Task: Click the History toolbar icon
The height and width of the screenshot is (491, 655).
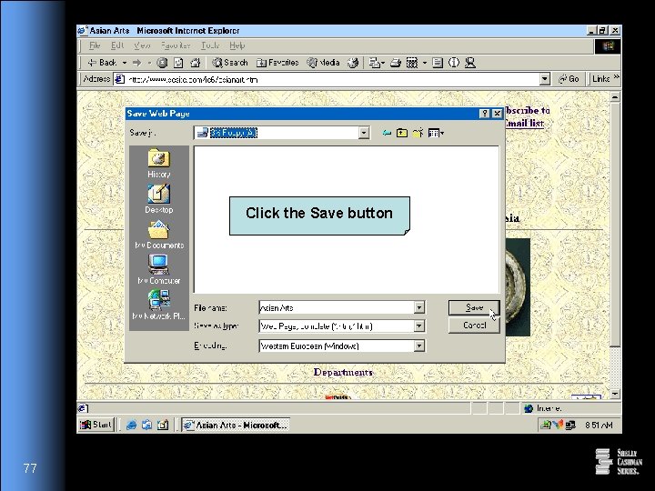Action: (353, 63)
